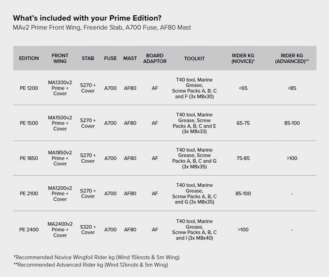
Task: Select the PE 1850 edition cell
Action: pyautogui.click(x=29, y=158)
